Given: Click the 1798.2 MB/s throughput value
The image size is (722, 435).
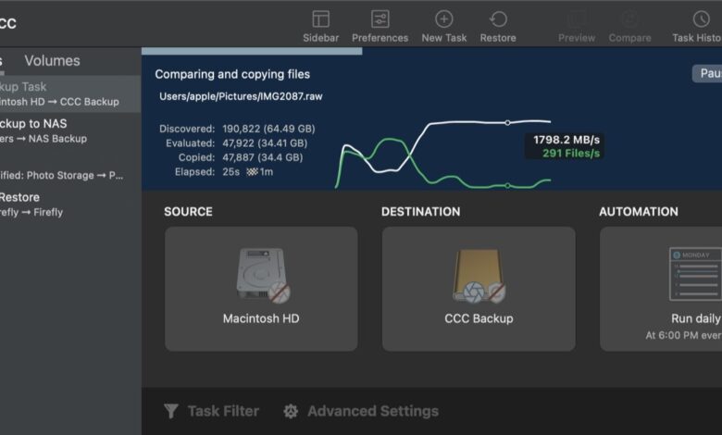Looking at the screenshot, I should (566, 140).
